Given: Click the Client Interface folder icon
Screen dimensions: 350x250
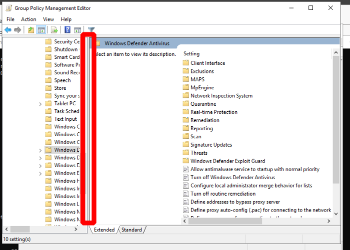Looking at the screenshot, I should (185, 62).
